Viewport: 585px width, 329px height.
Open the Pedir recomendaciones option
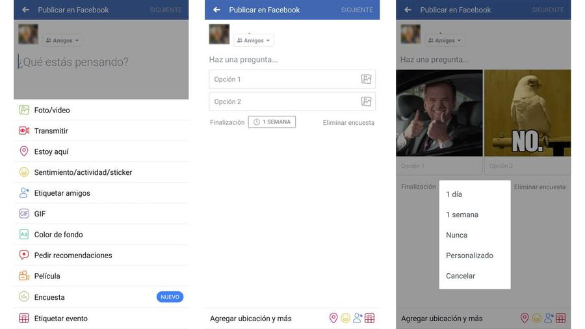click(x=73, y=256)
